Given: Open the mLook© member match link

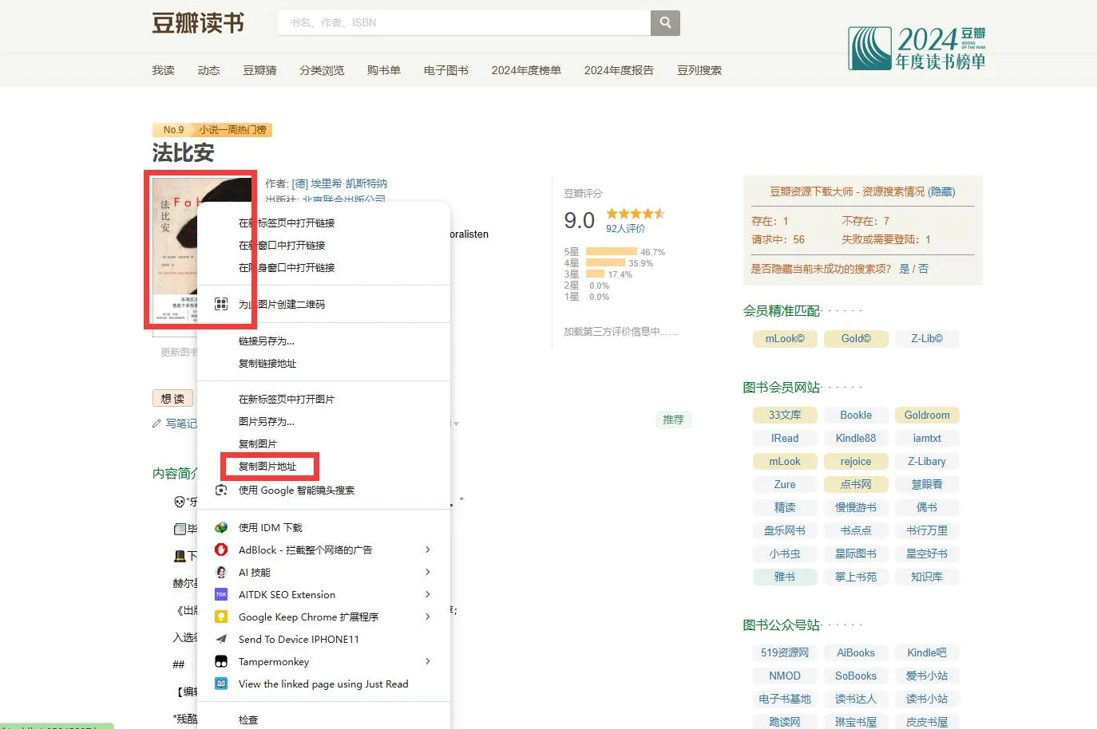Looking at the screenshot, I should [785, 338].
